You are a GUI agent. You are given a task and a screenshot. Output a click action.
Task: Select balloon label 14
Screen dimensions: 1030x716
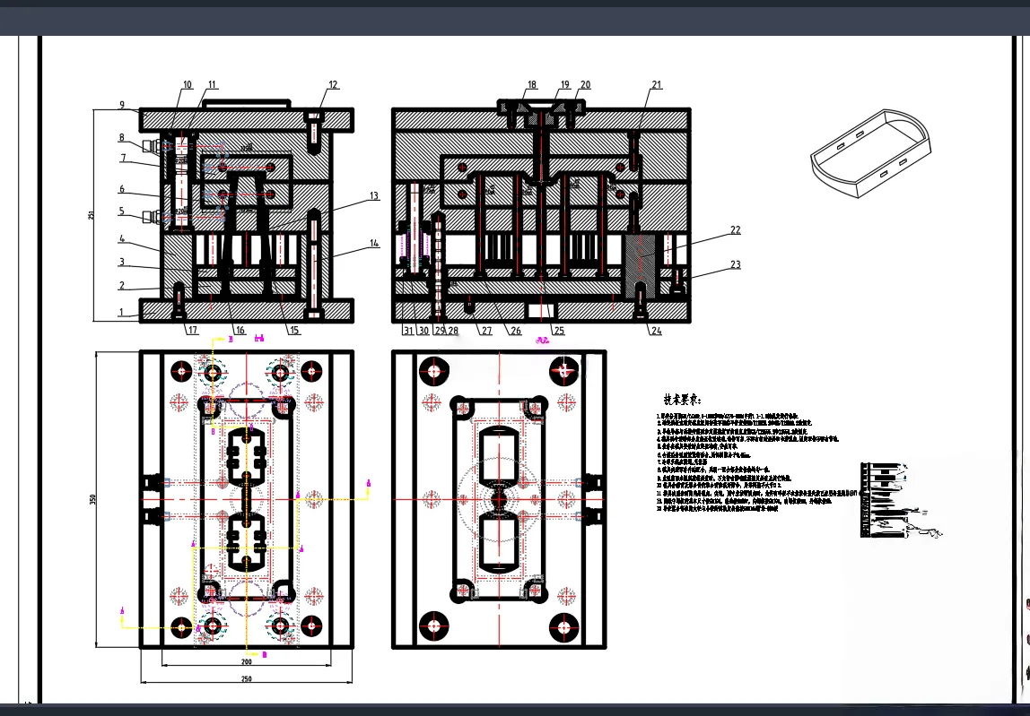click(x=374, y=244)
